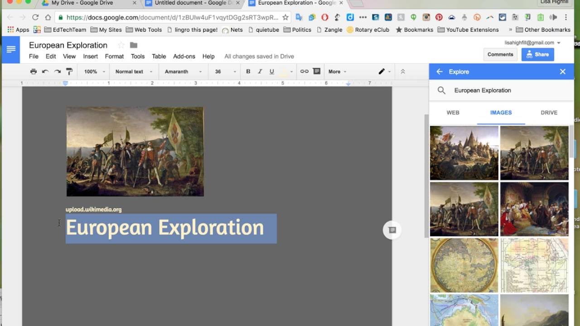
Task: Open the Table menu
Action: point(159,56)
